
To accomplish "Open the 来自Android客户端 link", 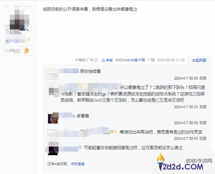I will pos(130,60).
